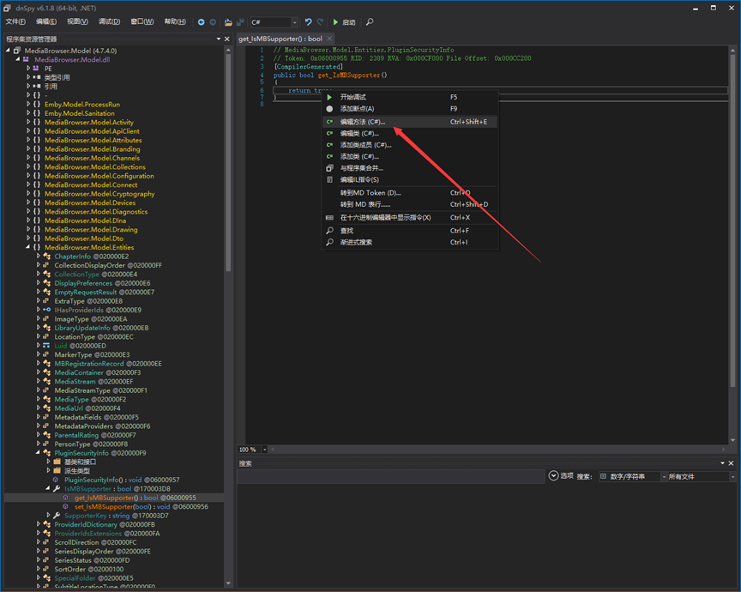741x592 pixels.
Task: Choose 编辑方法 (C#)... from context menu
Action: pyautogui.click(x=363, y=122)
